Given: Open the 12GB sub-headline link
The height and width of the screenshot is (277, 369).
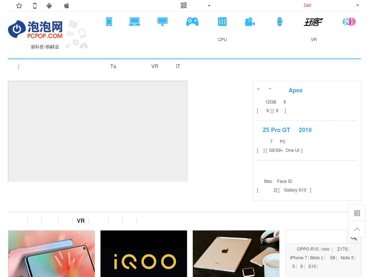Looking at the screenshot, I should click(x=275, y=102).
